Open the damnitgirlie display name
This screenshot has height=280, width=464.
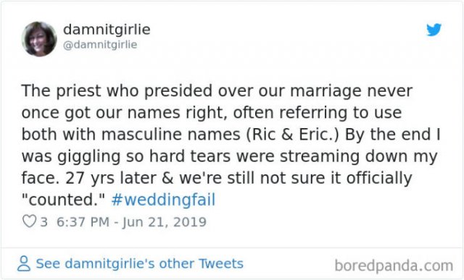point(107,29)
